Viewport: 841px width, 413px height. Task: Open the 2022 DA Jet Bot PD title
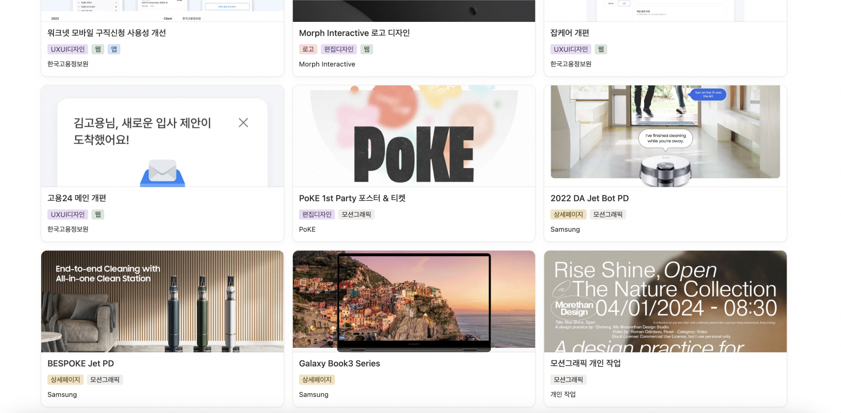click(589, 198)
